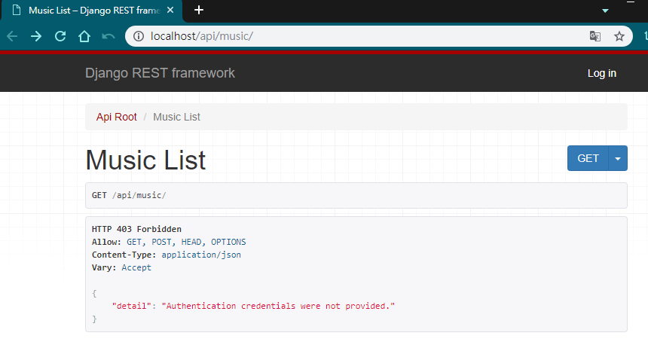Open a new browser tab
Screen dimensions: 648x348
[x=199, y=10]
